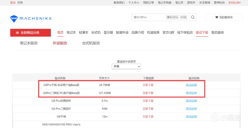Switch to the 笔记本驱动 tab
248x128 pixels.
tap(29, 43)
